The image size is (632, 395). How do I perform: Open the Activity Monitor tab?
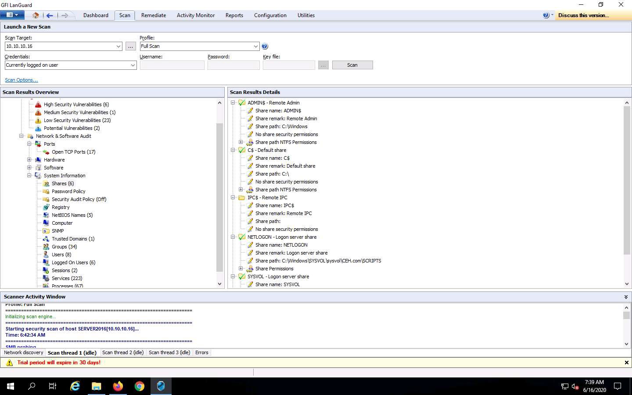coord(196,15)
